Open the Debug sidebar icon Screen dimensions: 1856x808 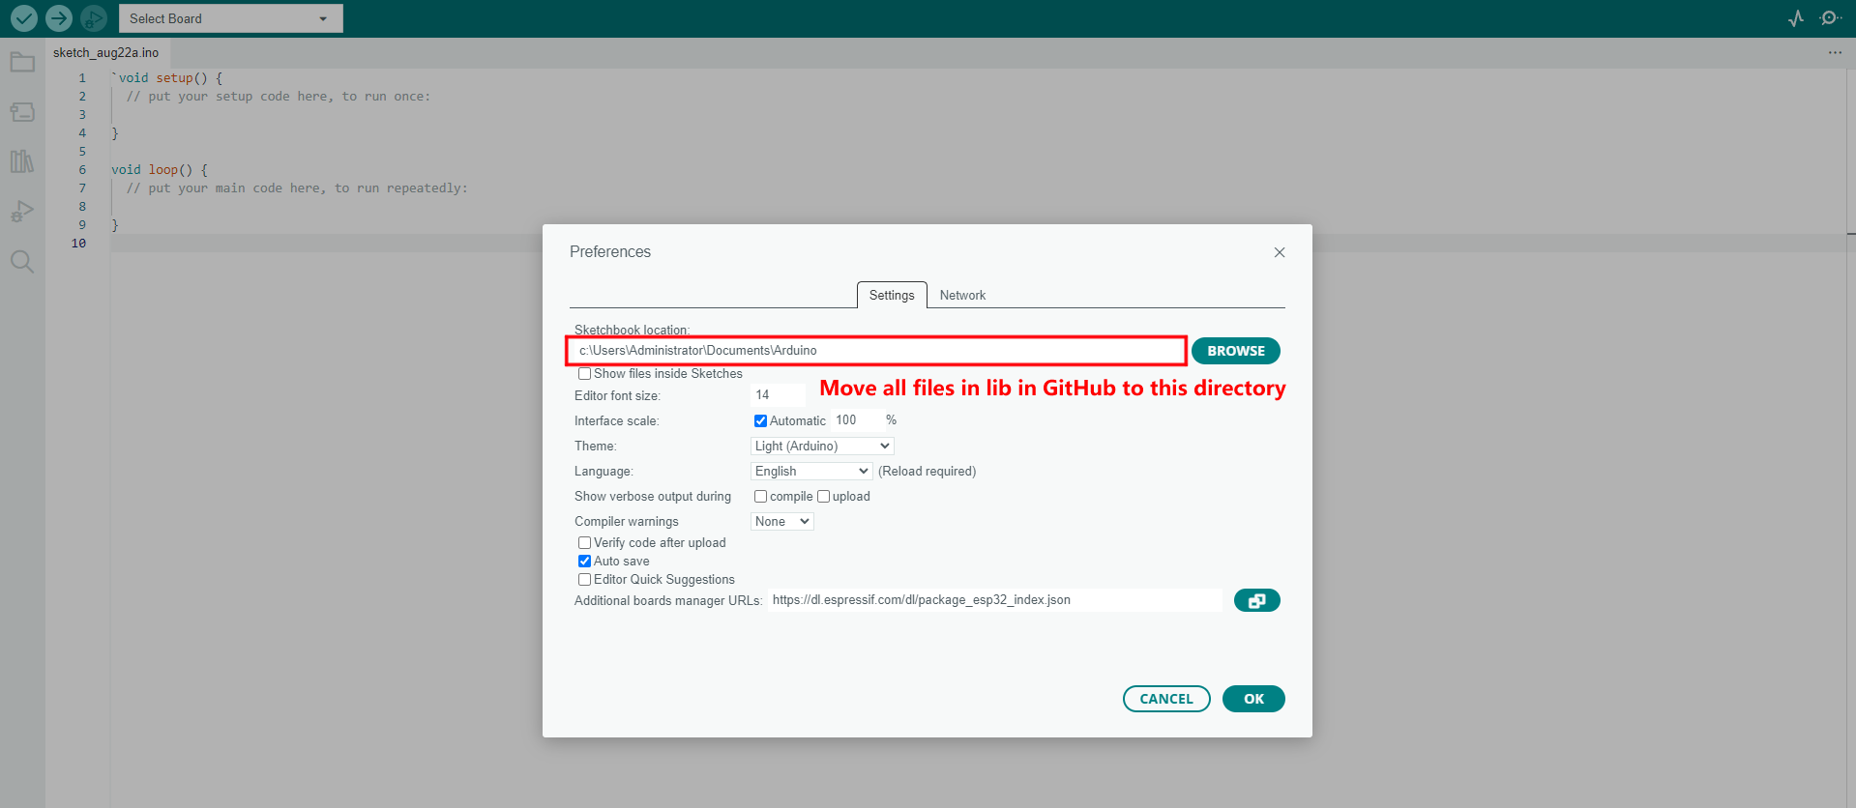(x=22, y=212)
